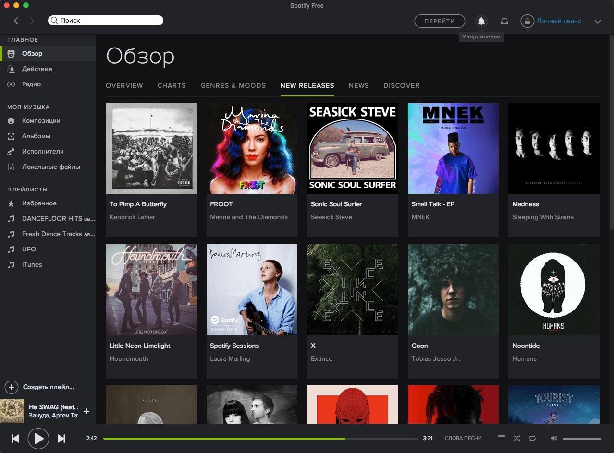Click the Обзор sidebar icon
The height and width of the screenshot is (453, 614).
coord(11,53)
